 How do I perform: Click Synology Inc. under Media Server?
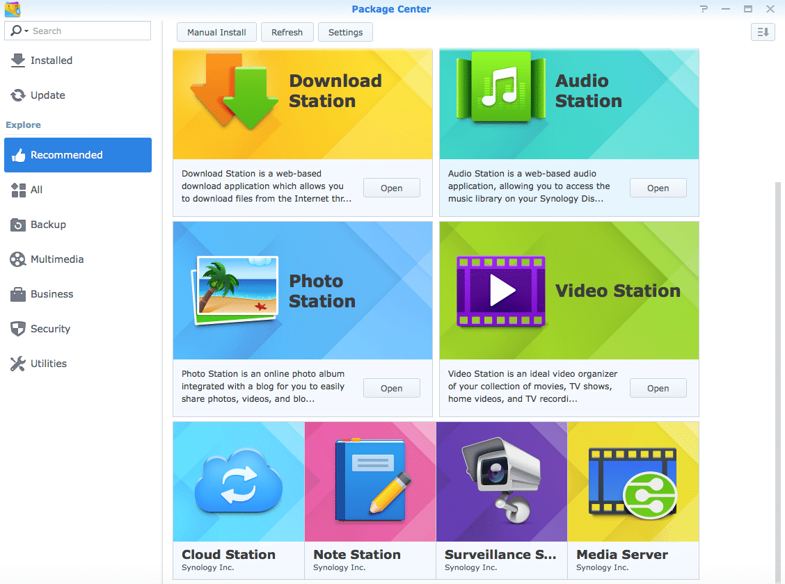pos(602,567)
